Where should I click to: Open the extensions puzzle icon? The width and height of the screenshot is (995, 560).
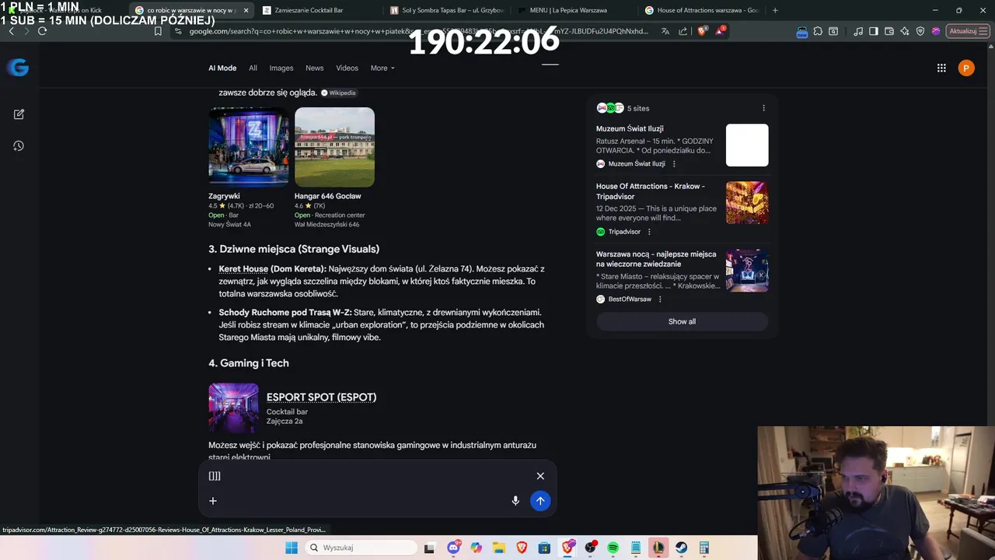tap(819, 31)
